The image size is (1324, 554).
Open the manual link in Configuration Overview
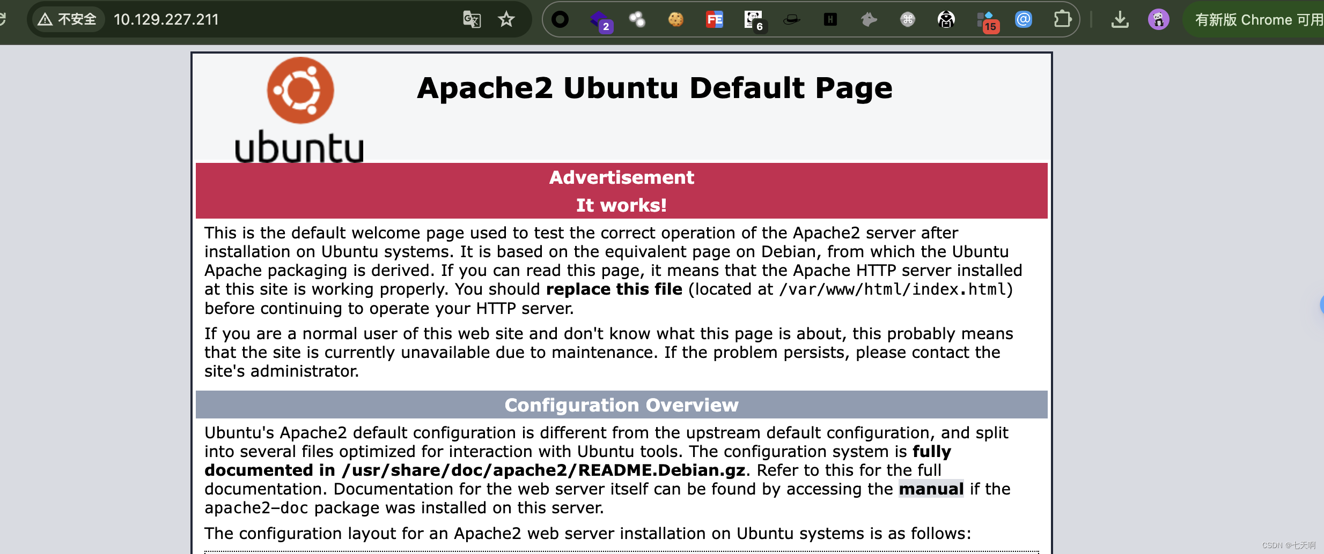point(931,489)
